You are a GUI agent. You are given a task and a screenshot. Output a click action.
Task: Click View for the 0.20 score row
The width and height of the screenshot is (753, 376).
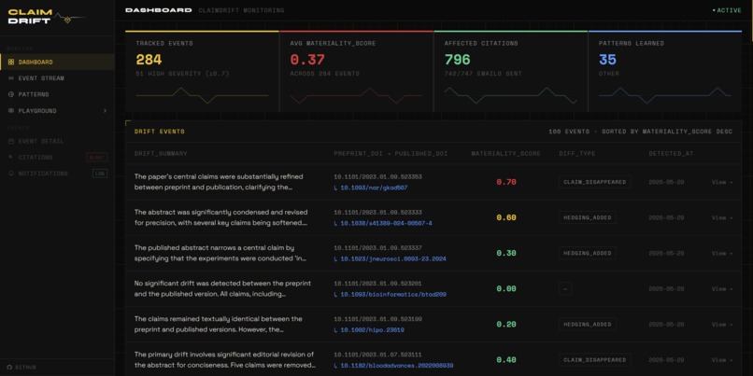[x=722, y=324]
